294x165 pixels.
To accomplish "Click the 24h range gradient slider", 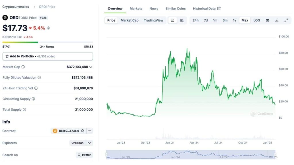I will 20,42.
